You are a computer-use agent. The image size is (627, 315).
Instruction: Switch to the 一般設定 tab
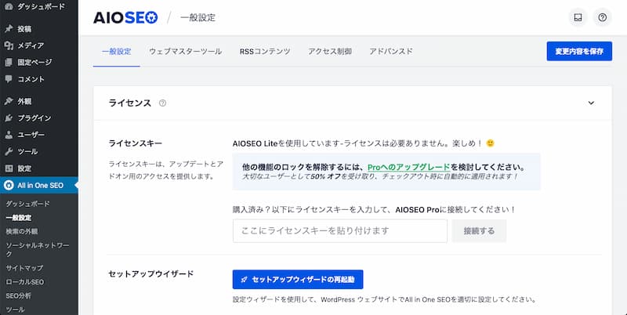pyautogui.click(x=116, y=51)
